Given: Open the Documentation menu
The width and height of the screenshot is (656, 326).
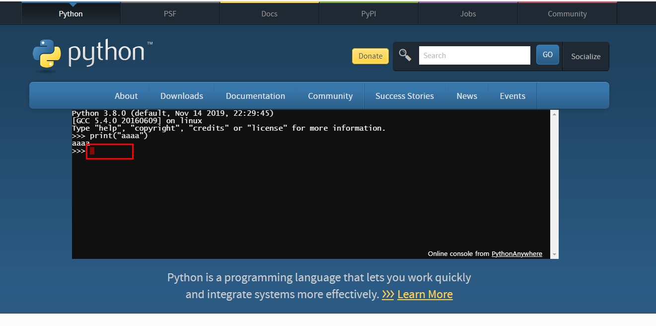Looking at the screenshot, I should (x=255, y=96).
